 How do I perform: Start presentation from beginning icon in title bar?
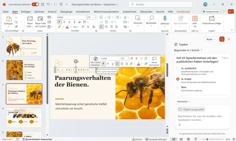click(x=61, y=4)
